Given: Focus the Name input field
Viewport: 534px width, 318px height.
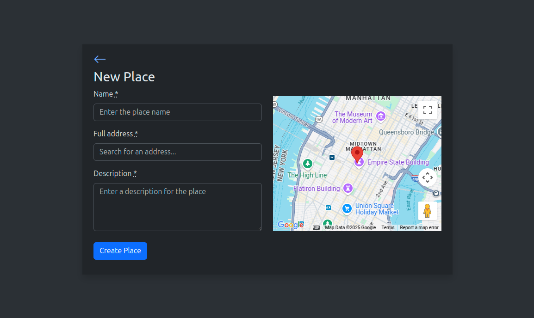Looking at the screenshot, I should 177,112.
